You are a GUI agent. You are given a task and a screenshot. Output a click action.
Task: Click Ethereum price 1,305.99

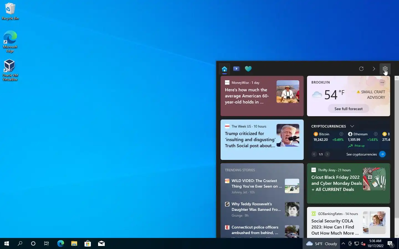click(354, 140)
